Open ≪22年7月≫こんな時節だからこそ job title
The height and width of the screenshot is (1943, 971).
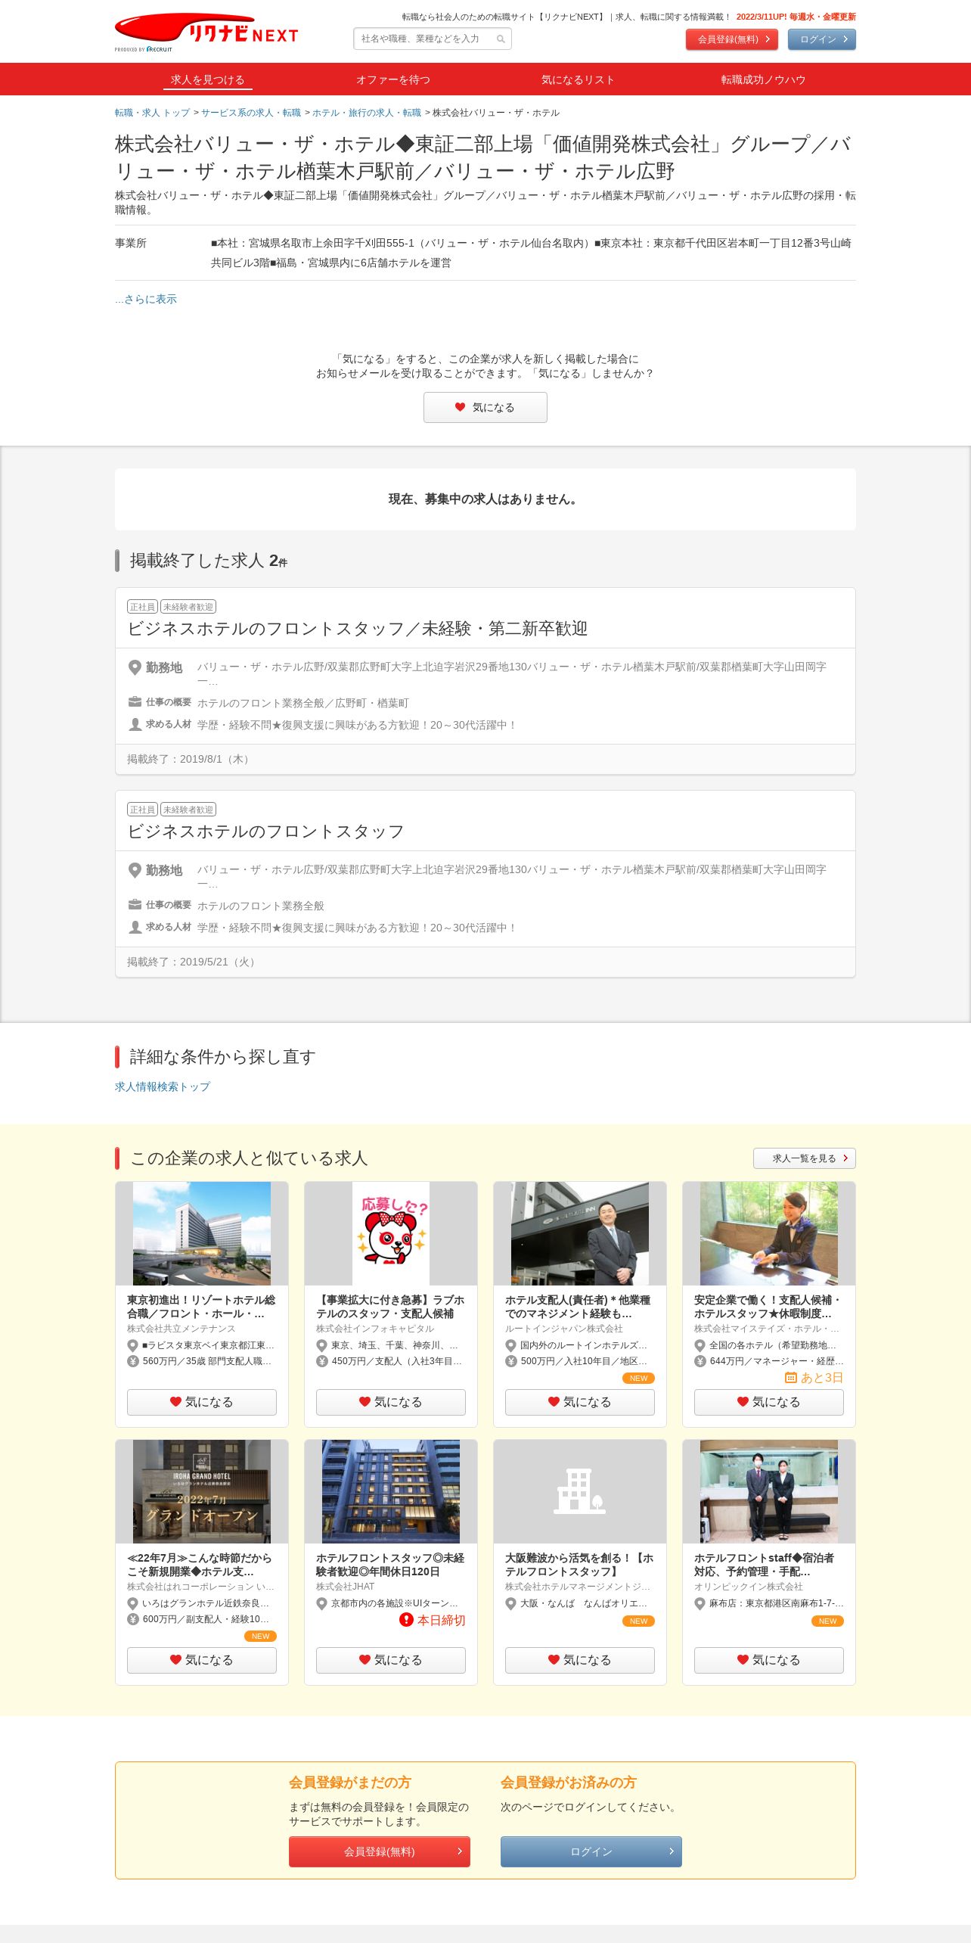pyautogui.click(x=200, y=1565)
